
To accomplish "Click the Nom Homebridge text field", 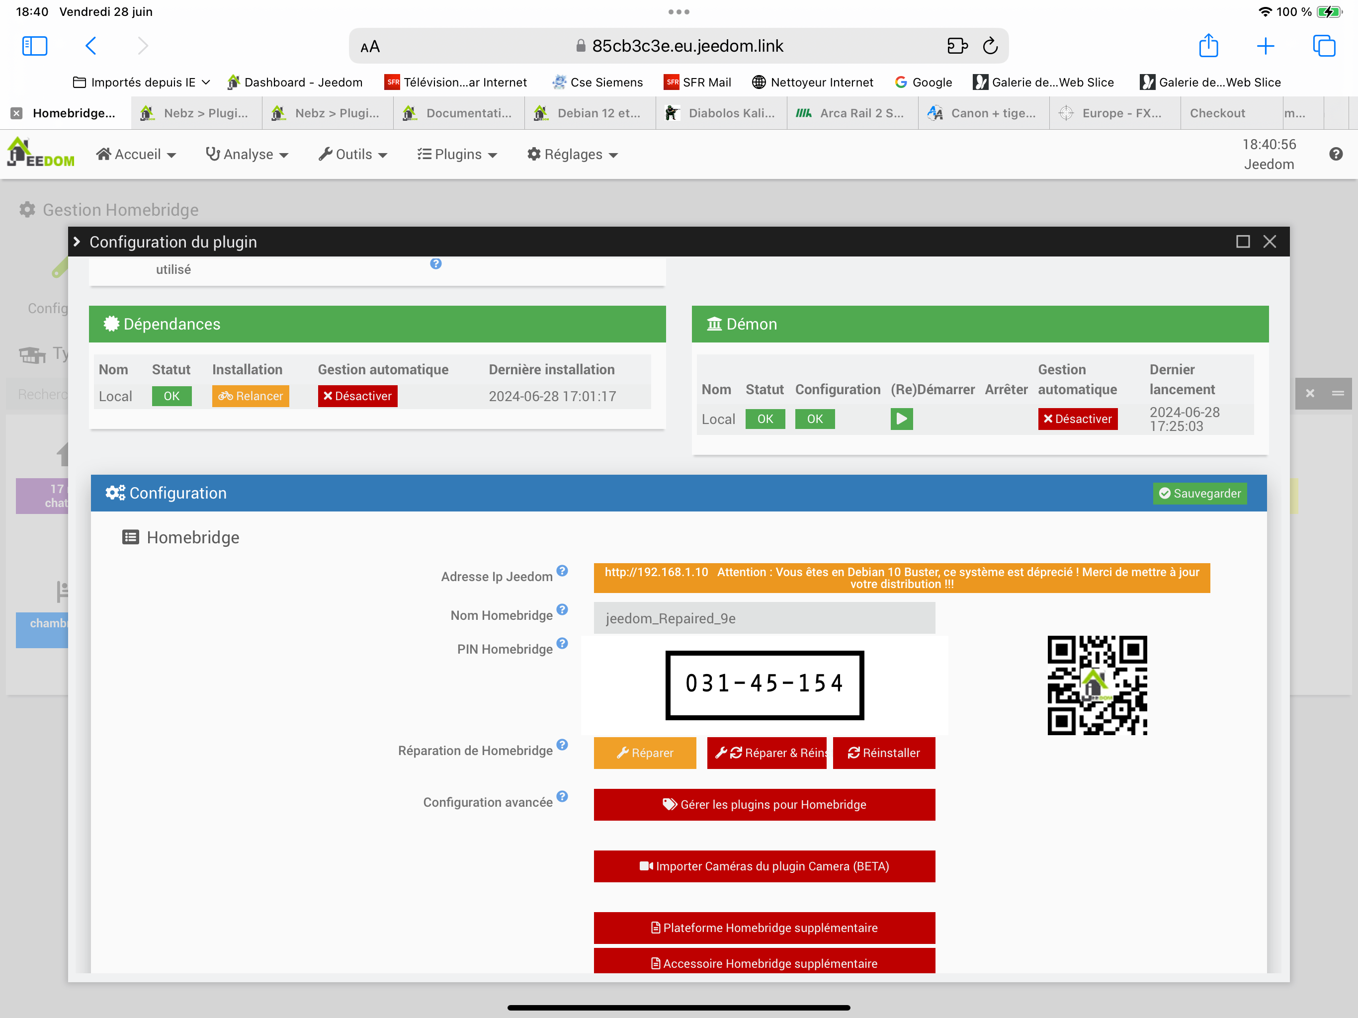I will point(764,618).
